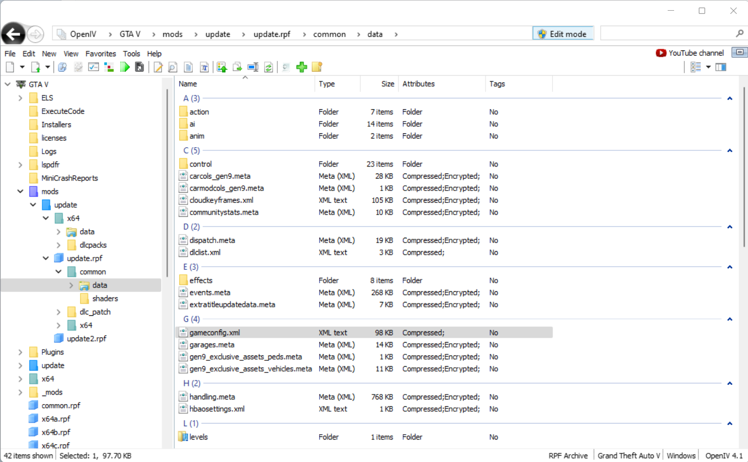748x462 pixels.
Task: Click the green refresh arrows toolbar icon
Action: click(x=269, y=67)
